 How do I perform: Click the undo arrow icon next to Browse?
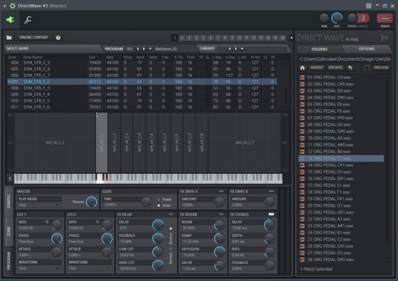click(351, 67)
